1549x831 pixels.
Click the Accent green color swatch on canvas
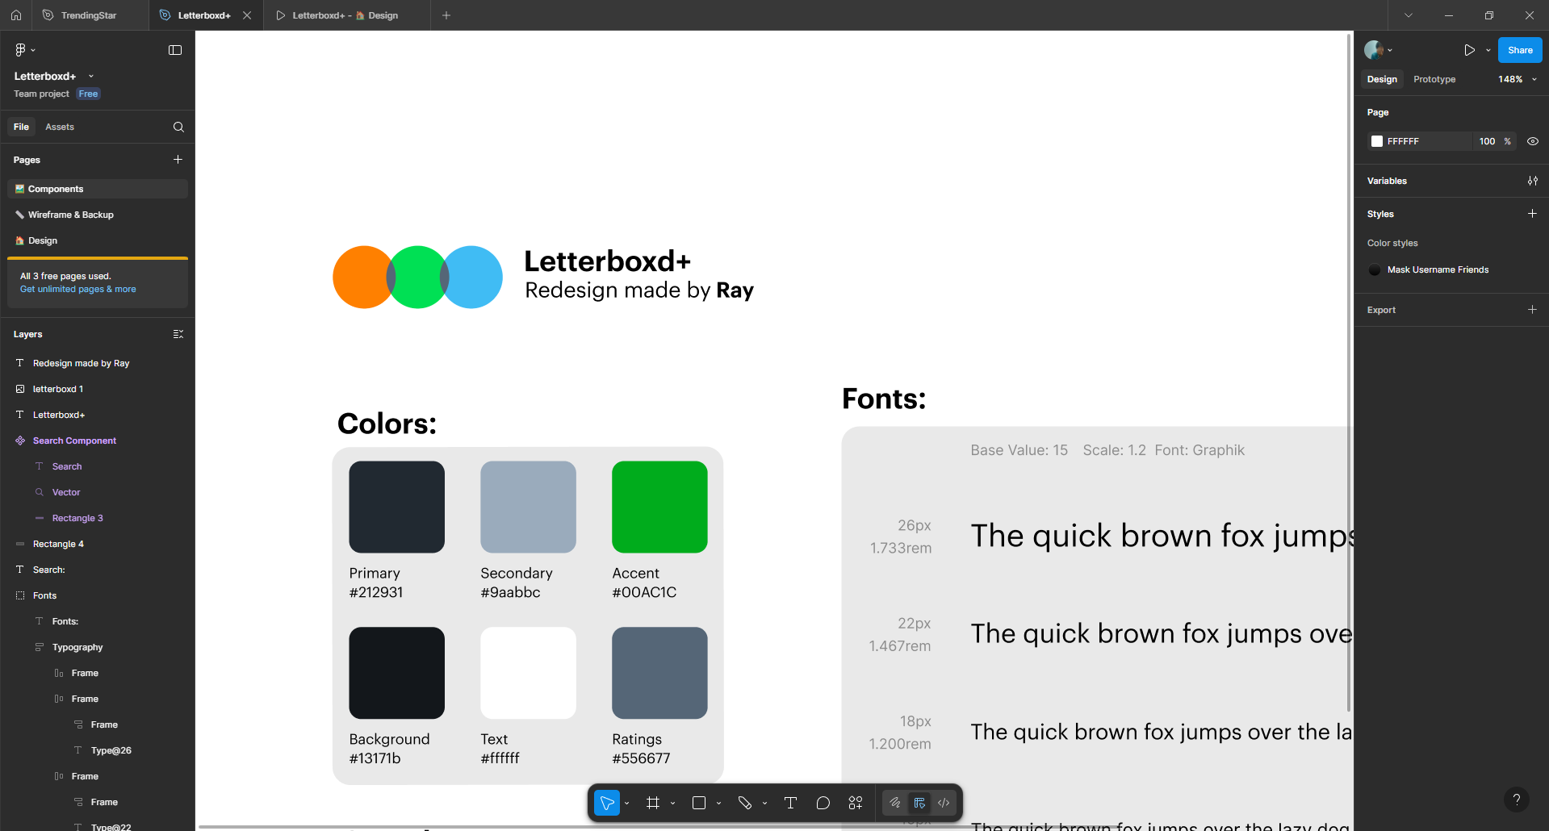point(659,507)
